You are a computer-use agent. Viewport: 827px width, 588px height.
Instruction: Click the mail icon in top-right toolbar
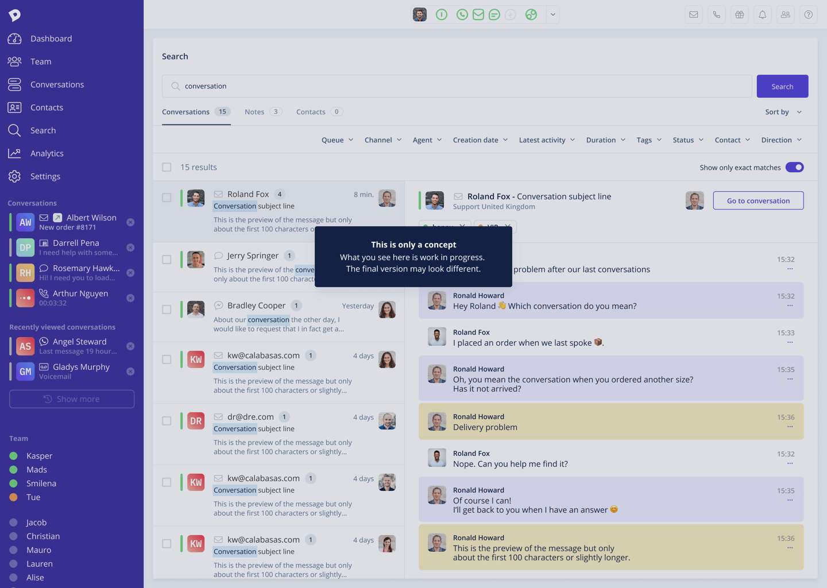point(693,15)
